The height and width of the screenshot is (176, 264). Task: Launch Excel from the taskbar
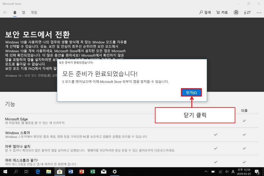(93, 172)
